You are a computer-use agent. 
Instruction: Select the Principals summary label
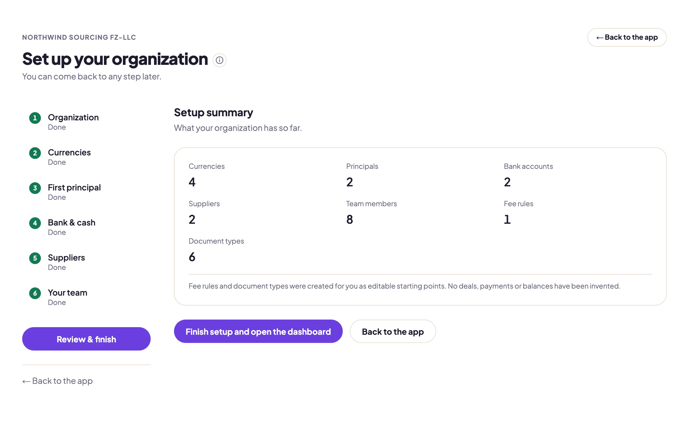click(362, 166)
